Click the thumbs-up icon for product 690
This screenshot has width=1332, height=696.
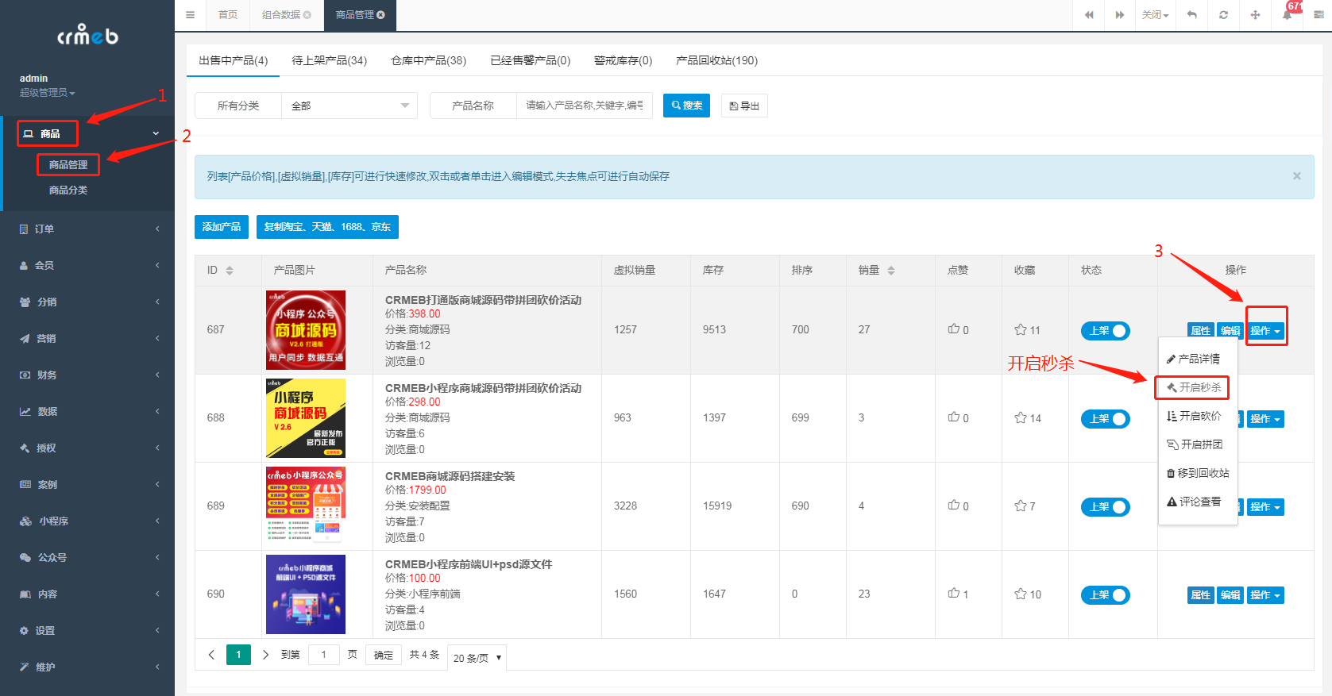(x=953, y=594)
